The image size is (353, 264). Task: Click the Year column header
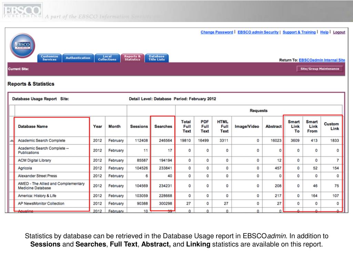[x=98, y=126]
